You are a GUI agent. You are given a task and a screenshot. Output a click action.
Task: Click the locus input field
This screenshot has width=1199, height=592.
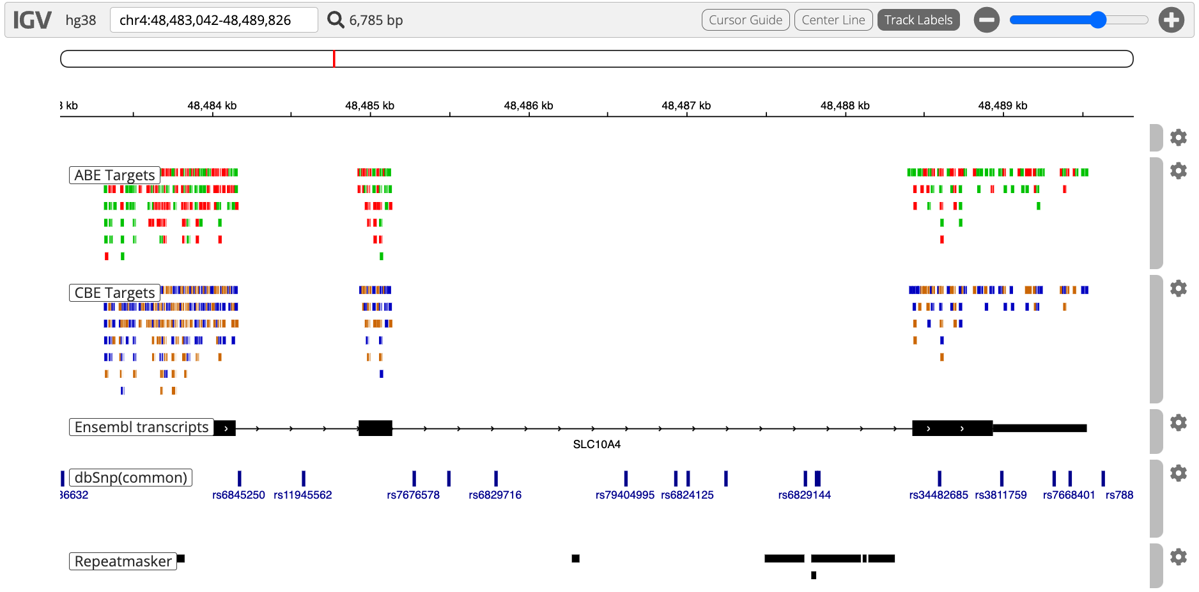pos(213,20)
